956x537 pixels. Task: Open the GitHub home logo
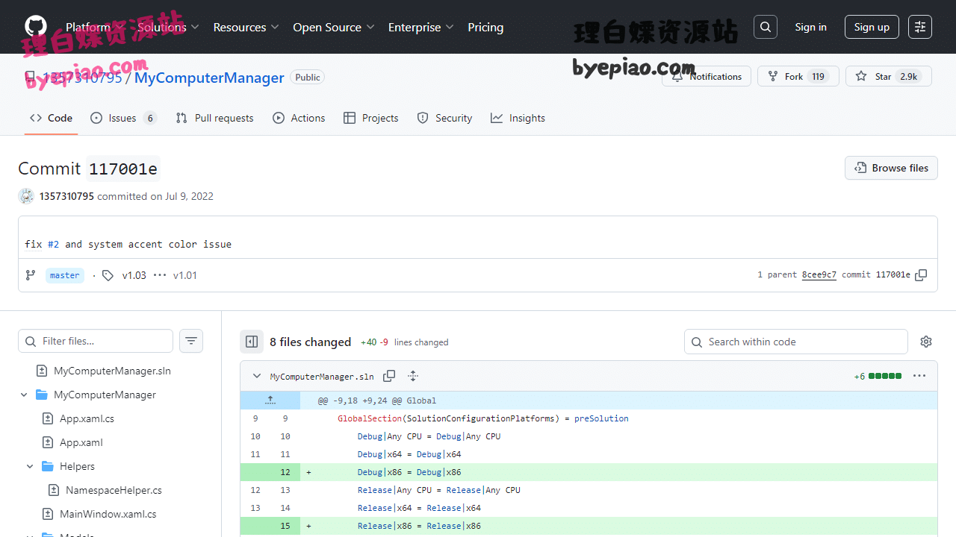tap(36, 27)
